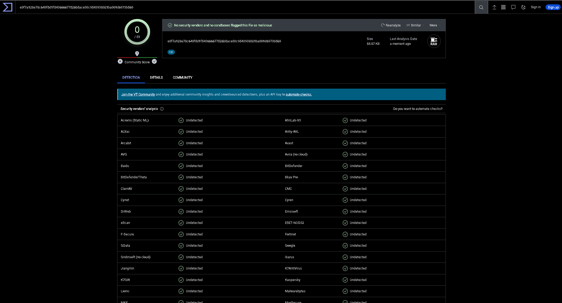Screen dimensions: 562x303
Task: Click the community score marker pin
Action: pyautogui.click(x=137, y=53)
